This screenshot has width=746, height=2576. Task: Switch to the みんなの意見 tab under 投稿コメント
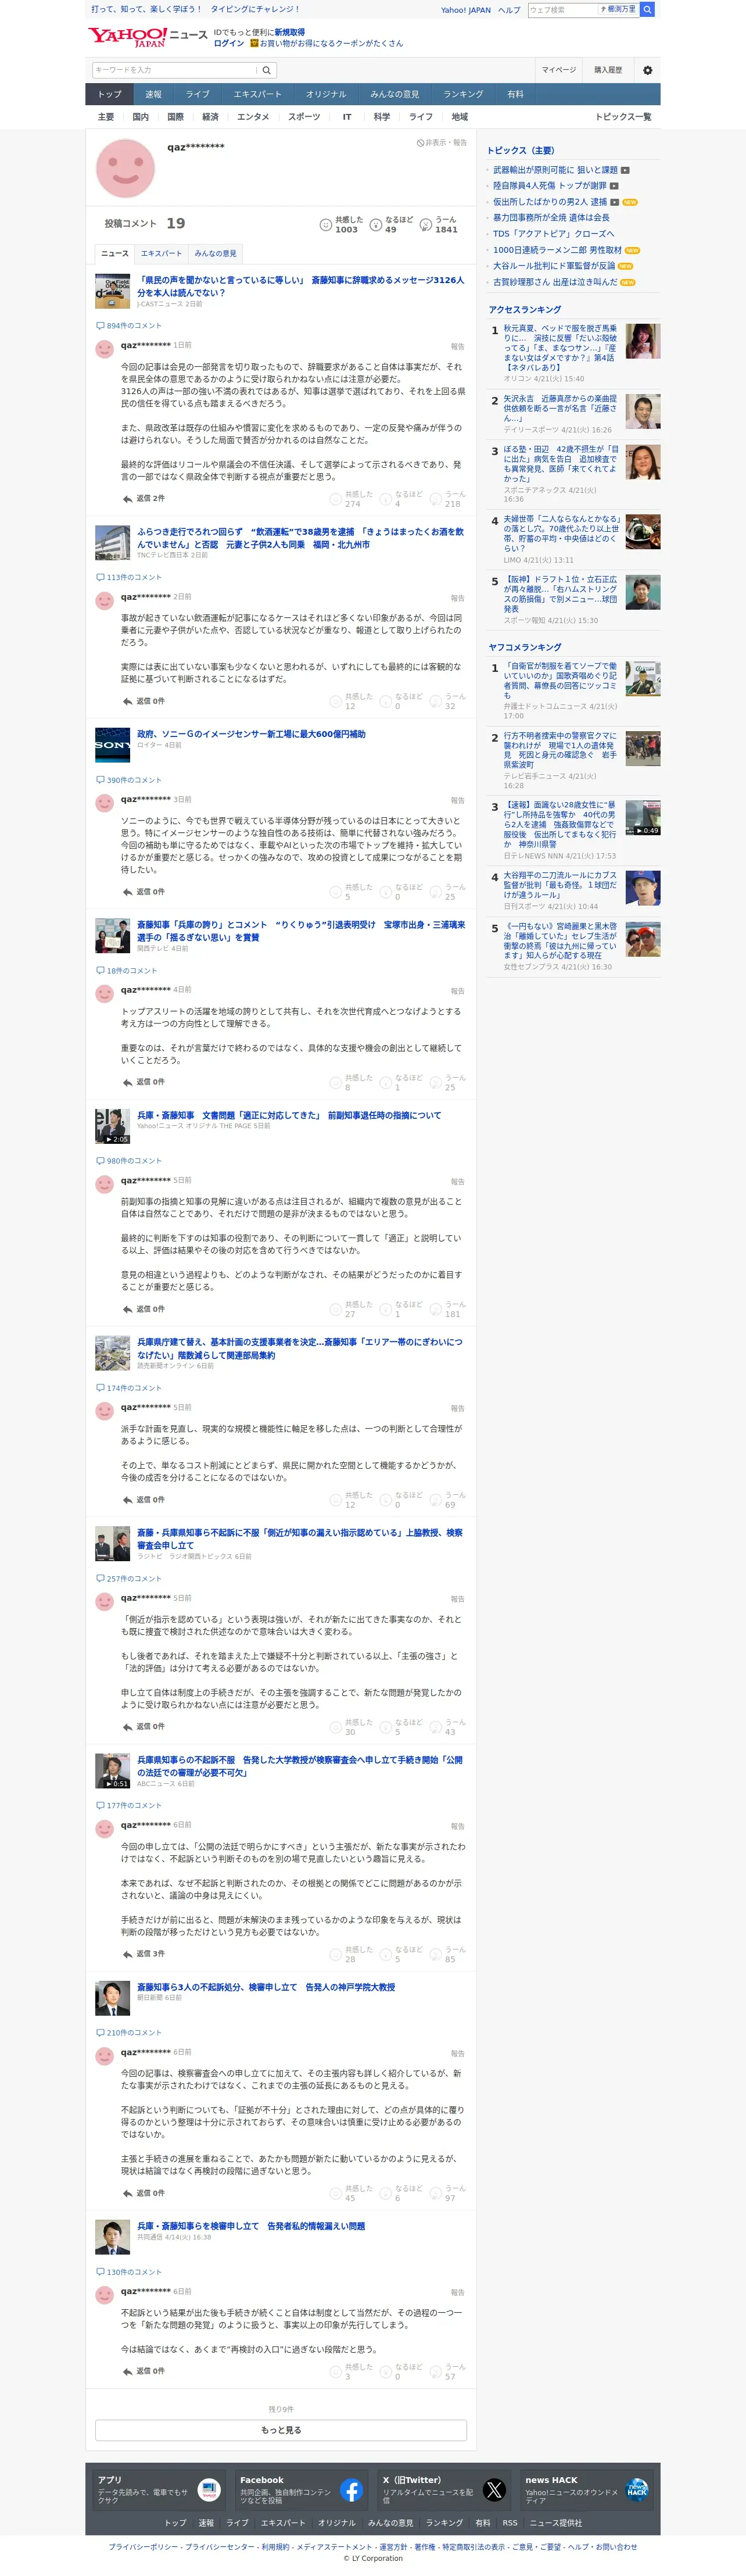point(215,253)
